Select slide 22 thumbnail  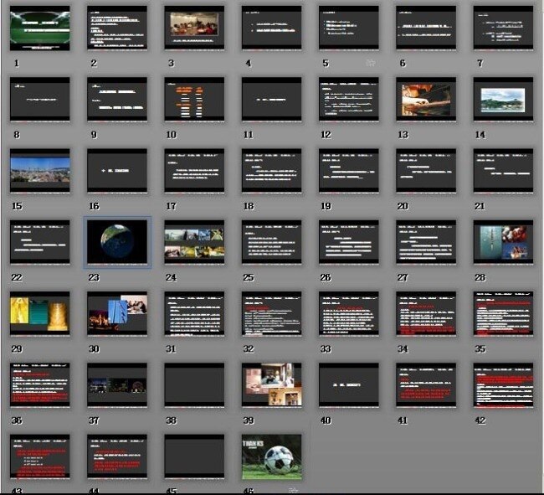(x=40, y=242)
